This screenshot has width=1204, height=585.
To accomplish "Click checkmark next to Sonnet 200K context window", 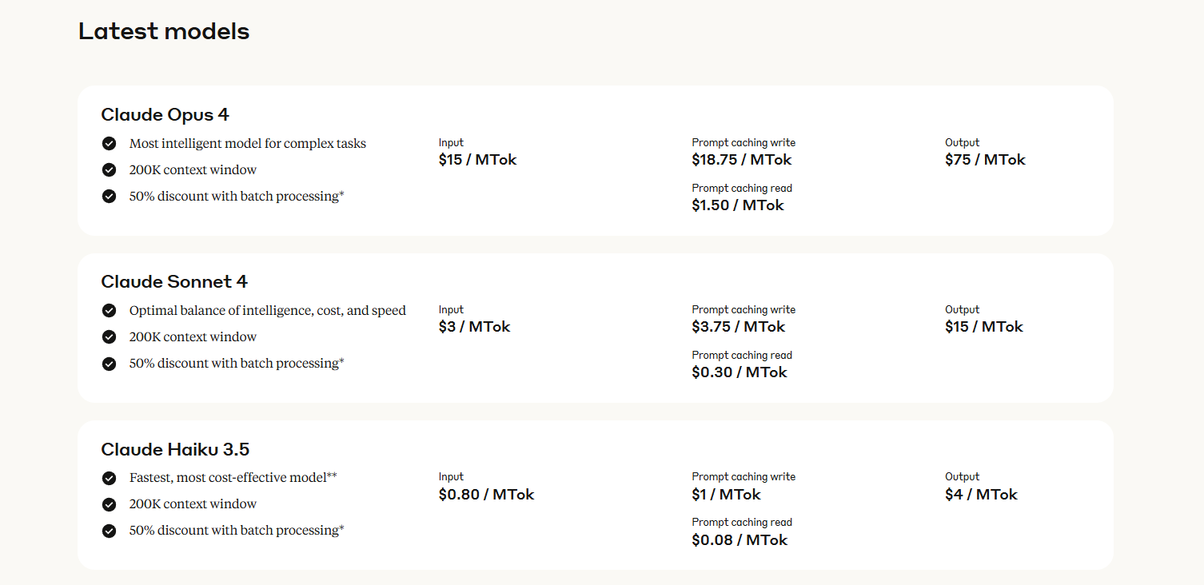I will point(109,336).
